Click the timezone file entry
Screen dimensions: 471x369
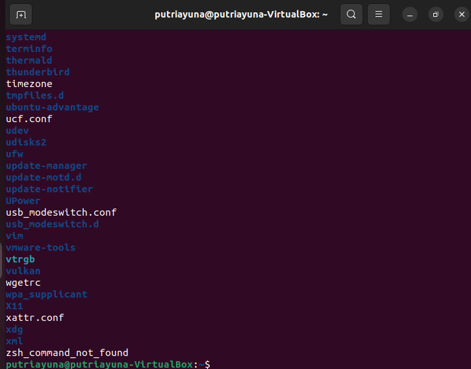(x=29, y=84)
